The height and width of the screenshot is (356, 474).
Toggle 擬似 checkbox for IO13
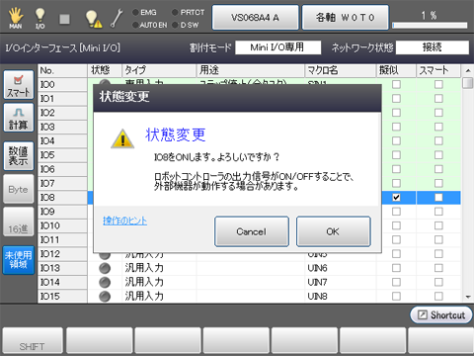(396, 268)
